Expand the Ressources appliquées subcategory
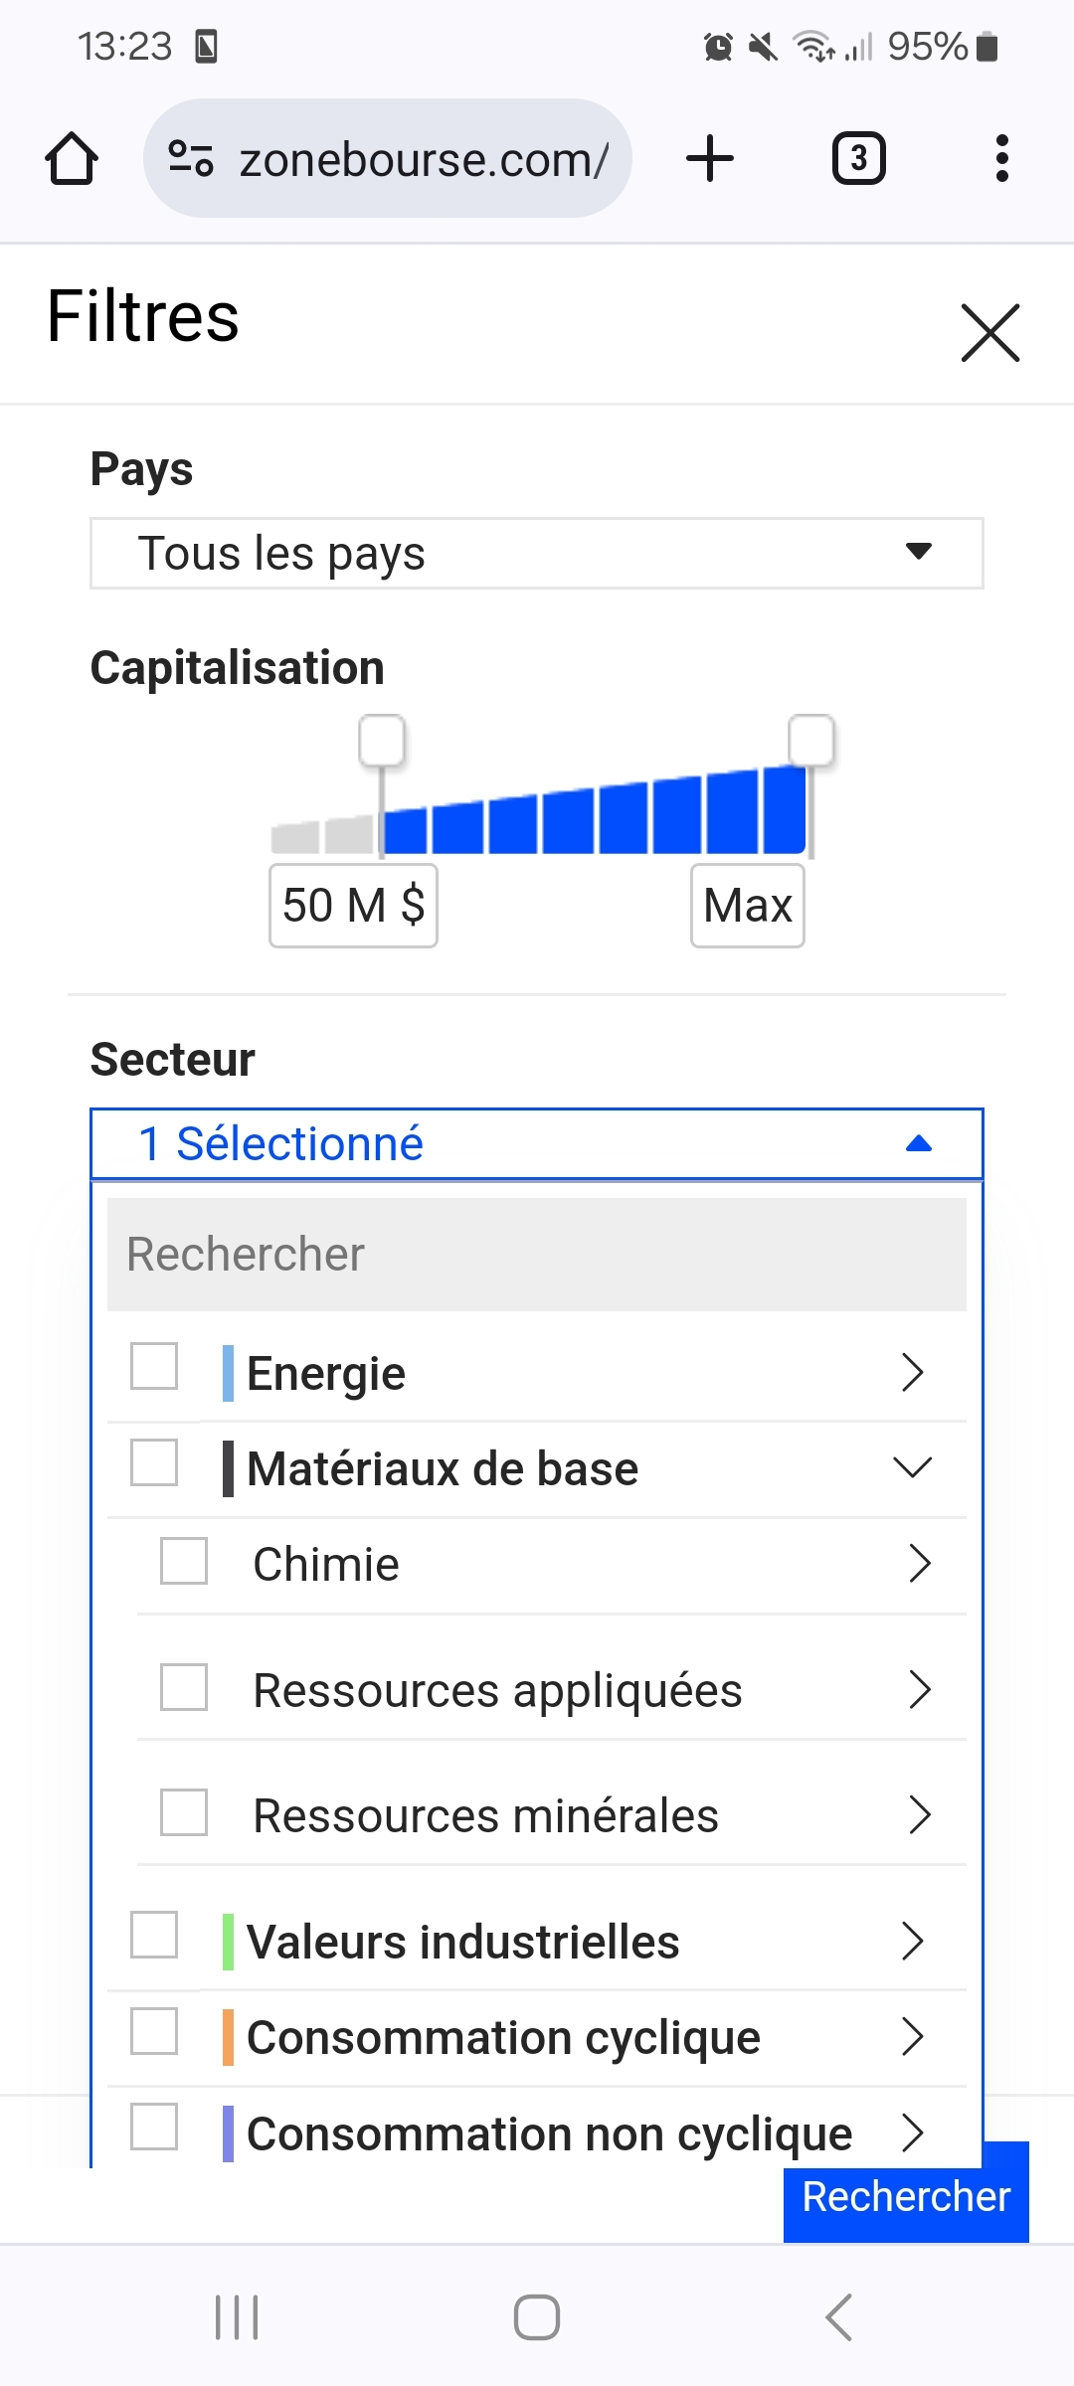Image resolution: width=1074 pixels, height=2386 pixels. [920, 1689]
